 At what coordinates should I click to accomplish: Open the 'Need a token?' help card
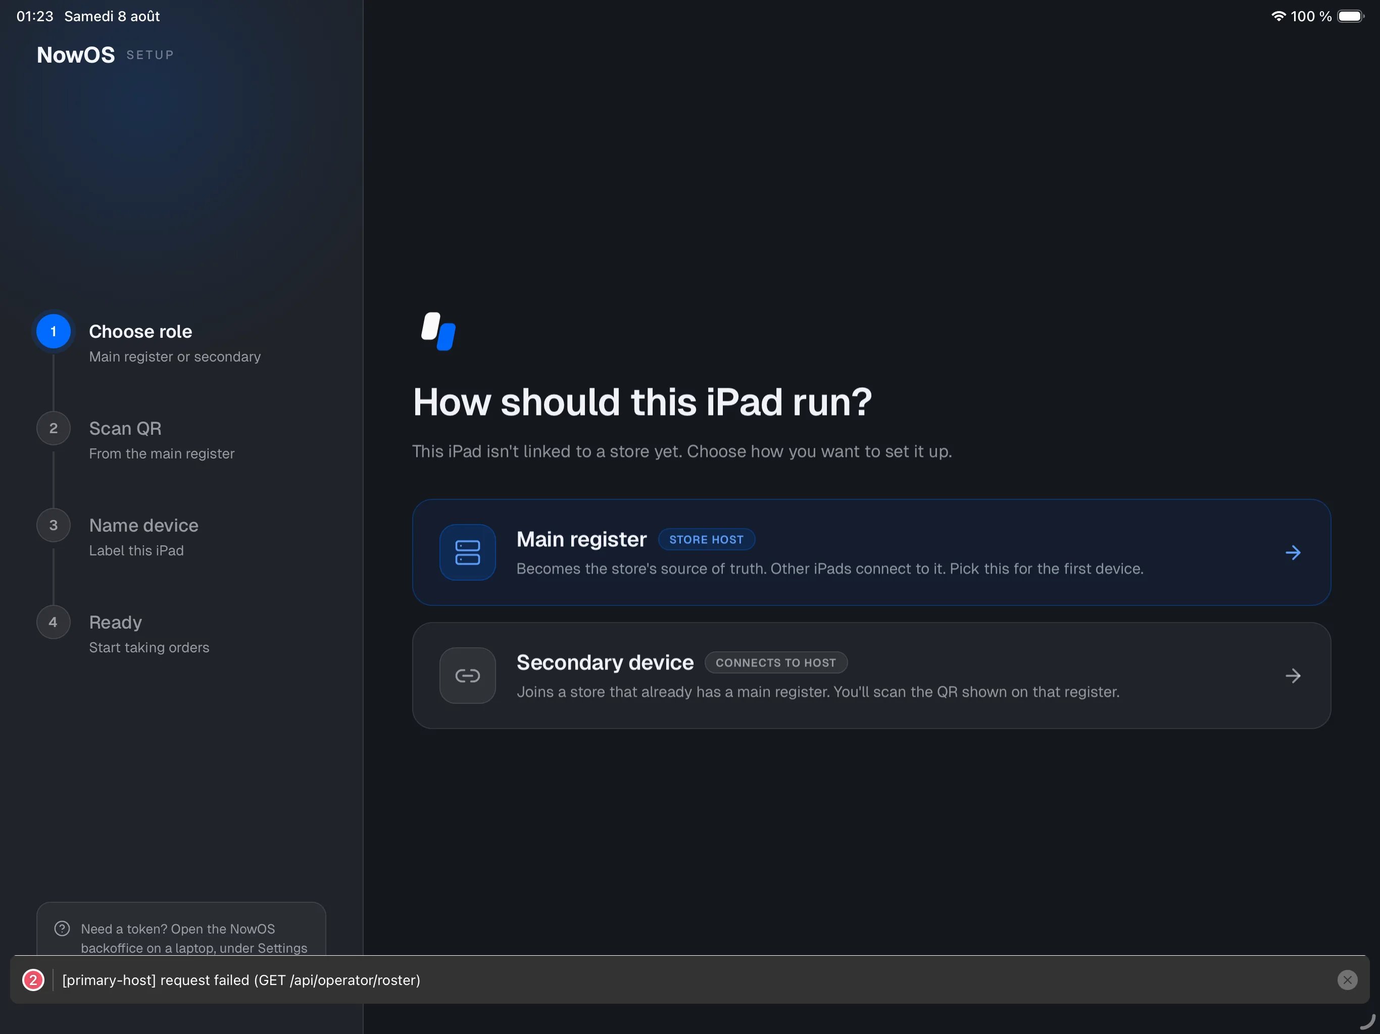point(181,929)
